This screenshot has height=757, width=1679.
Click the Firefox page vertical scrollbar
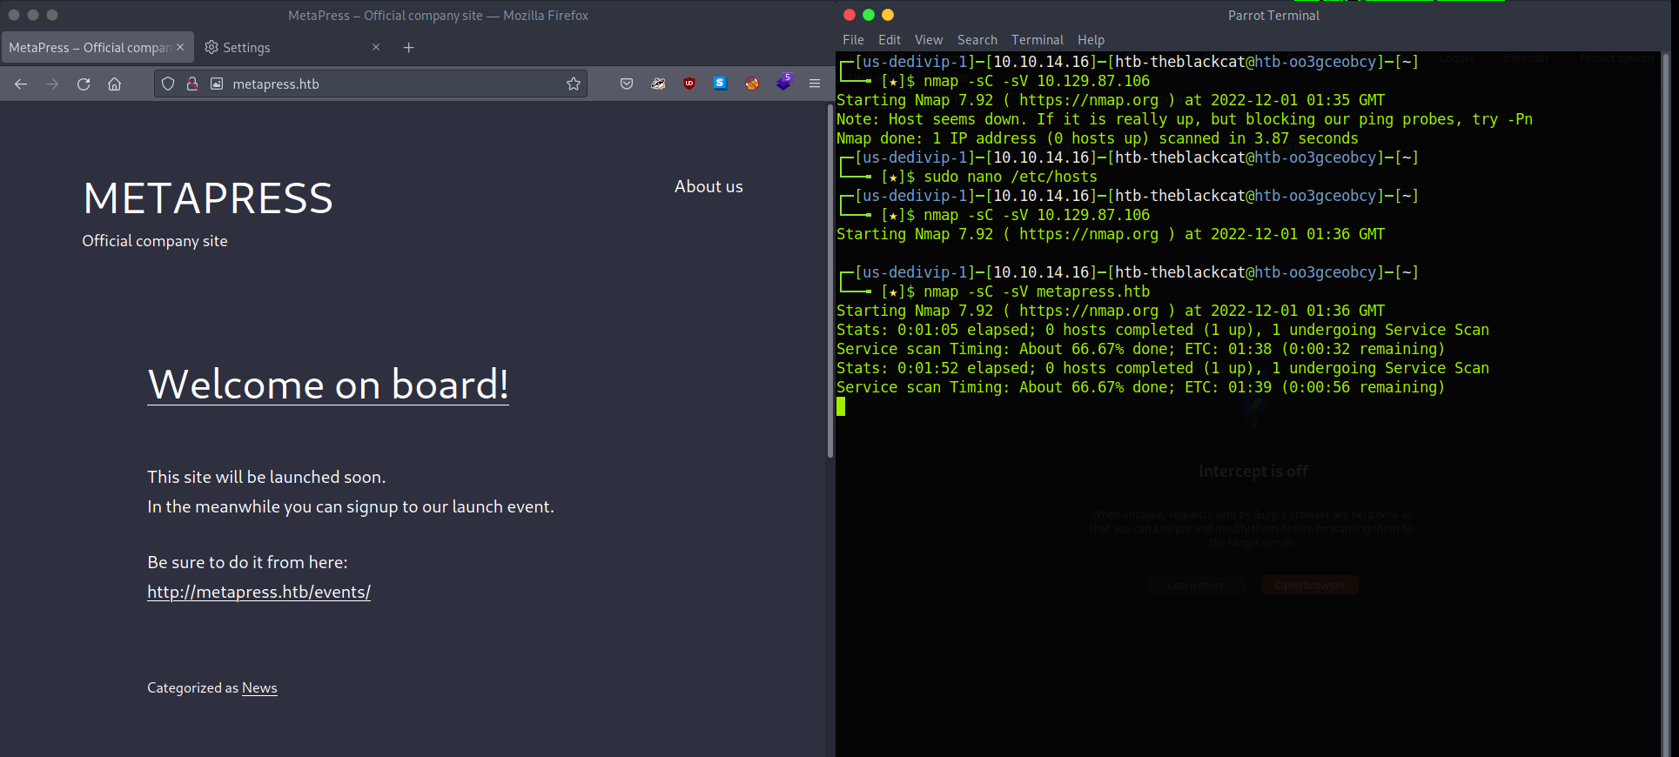pos(830,282)
